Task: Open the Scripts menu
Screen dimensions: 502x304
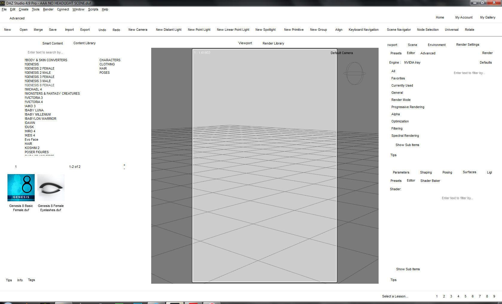Action: 93,9
